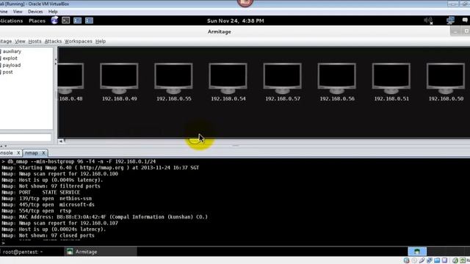Select the partially visible 168.0.48 host icon

coord(70,78)
